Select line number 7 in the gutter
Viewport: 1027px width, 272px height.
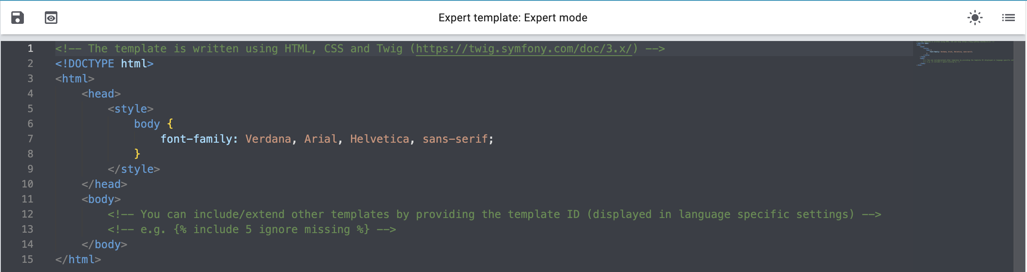[x=30, y=139]
